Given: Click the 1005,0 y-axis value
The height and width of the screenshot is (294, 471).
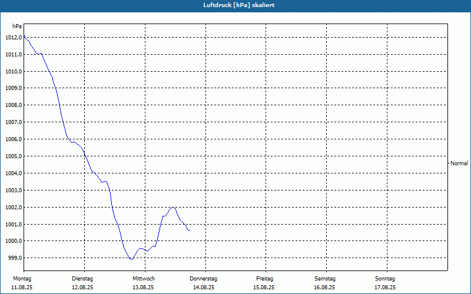Looking at the screenshot, I should tap(14, 156).
